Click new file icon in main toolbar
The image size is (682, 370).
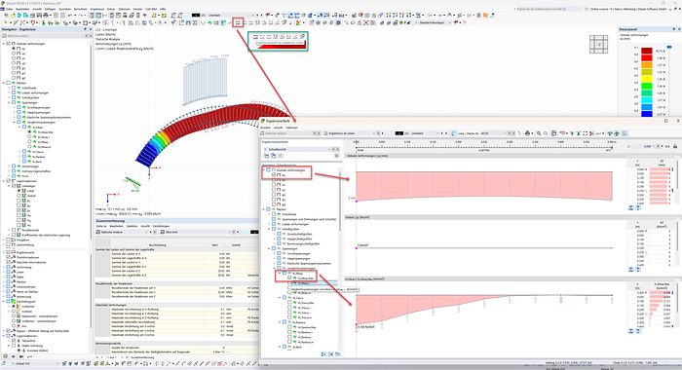[x=6, y=16]
